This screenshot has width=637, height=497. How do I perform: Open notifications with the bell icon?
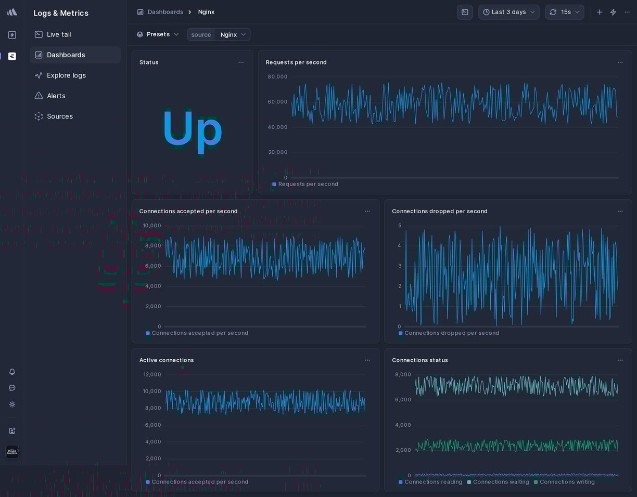(12, 372)
